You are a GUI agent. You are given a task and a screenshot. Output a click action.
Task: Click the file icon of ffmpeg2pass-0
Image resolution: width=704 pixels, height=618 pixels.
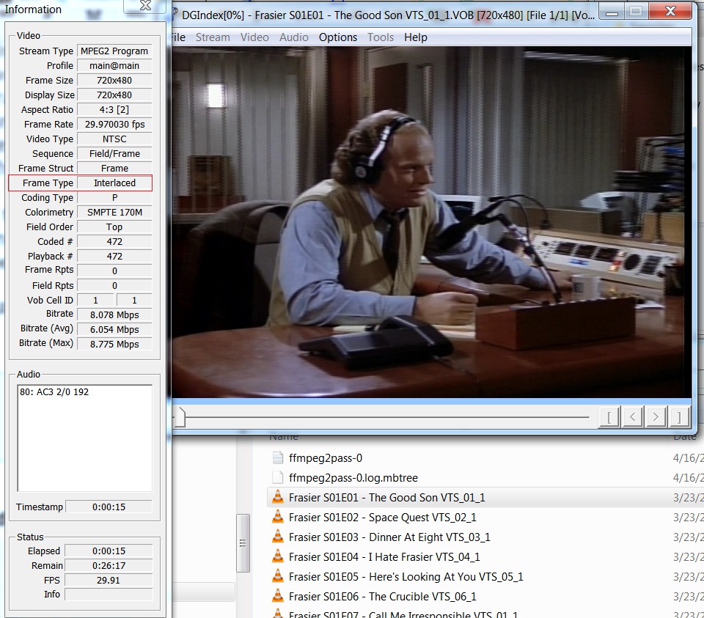[278, 457]
